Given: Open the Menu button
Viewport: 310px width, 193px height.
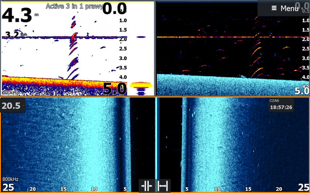Looking at the screenshot, I should 285,8.
